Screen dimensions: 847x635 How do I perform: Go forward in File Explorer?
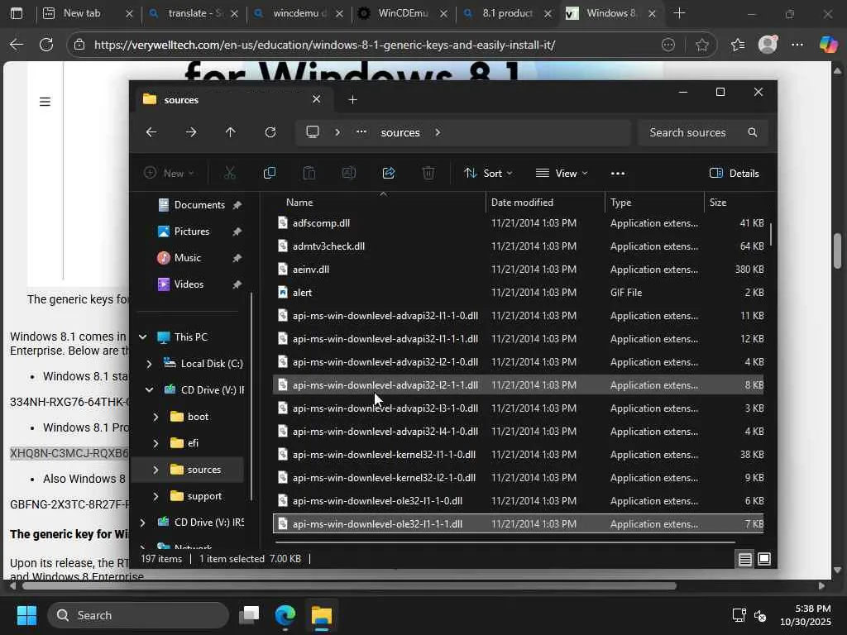pyautogui.click(x=191, y=132)
